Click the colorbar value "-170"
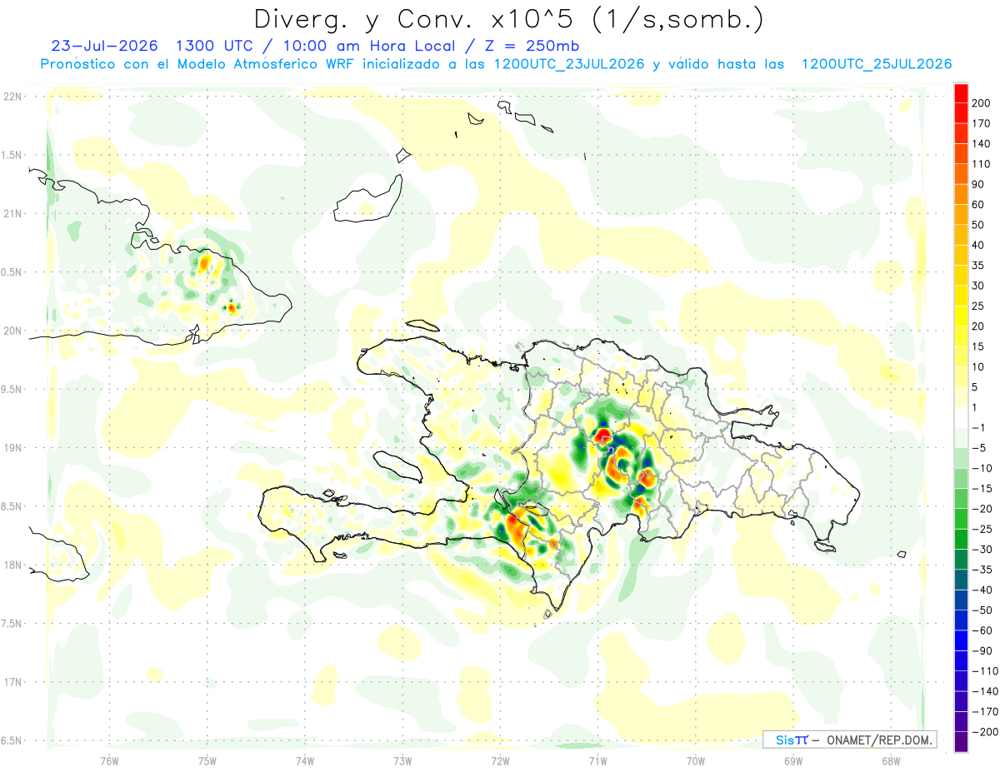 tap(987, 712)
